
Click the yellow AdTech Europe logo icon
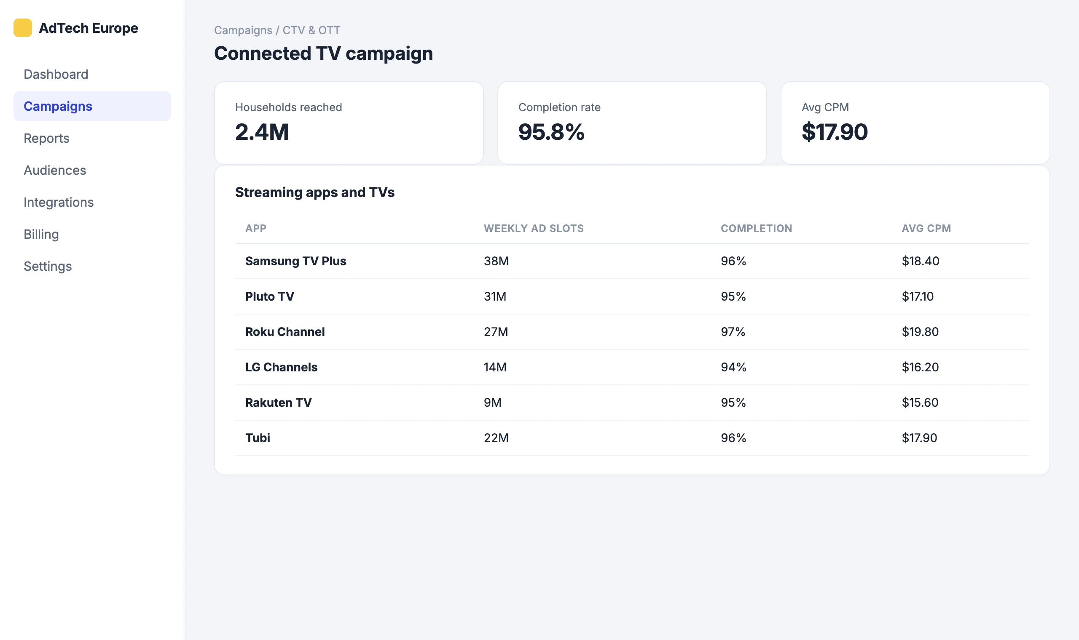click(22, 28)
